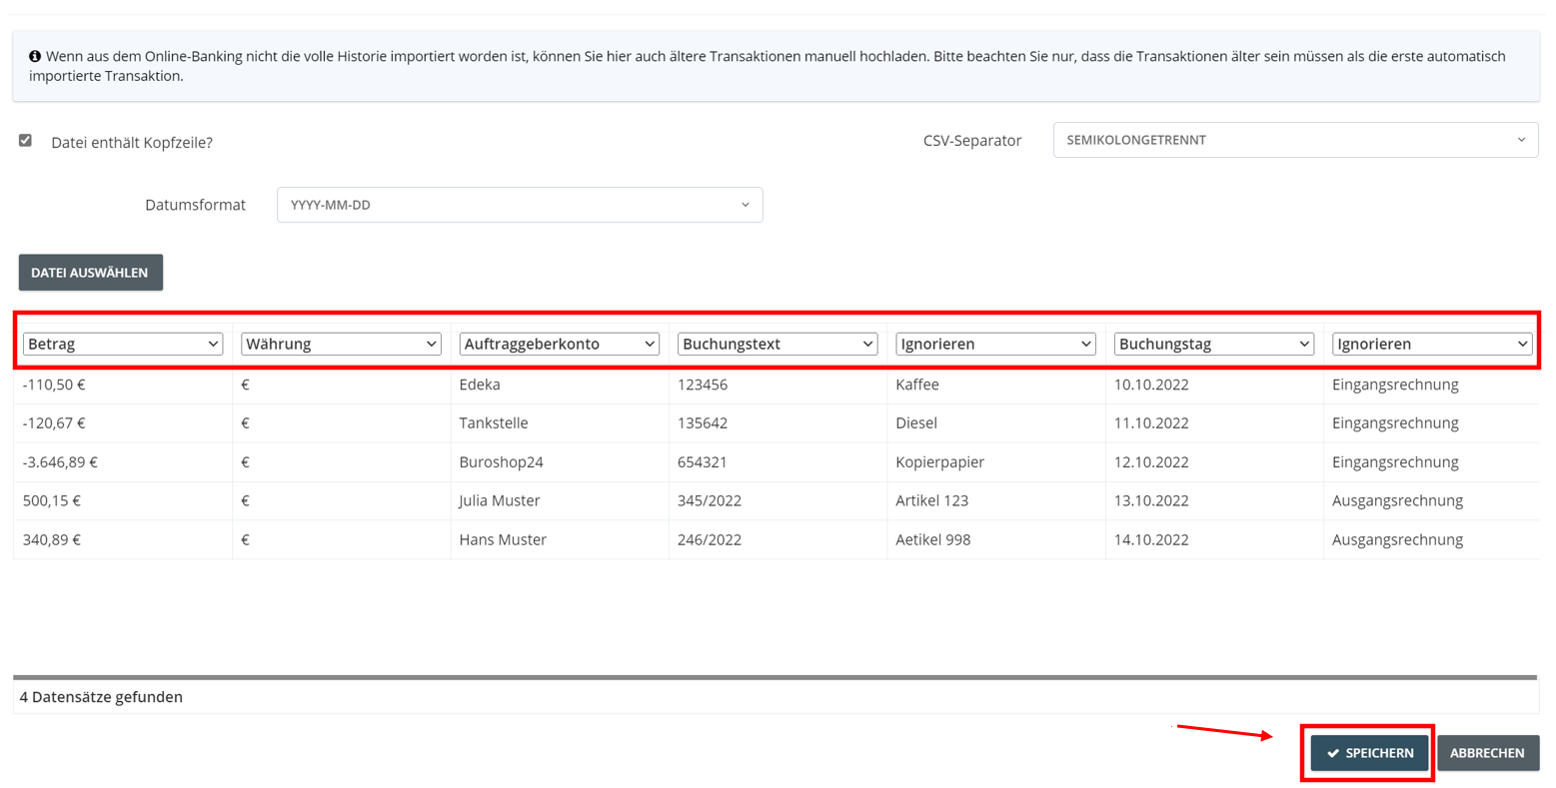Click the '135642' cell
This screenshot has height=788, width=1556.
(778, 423)
